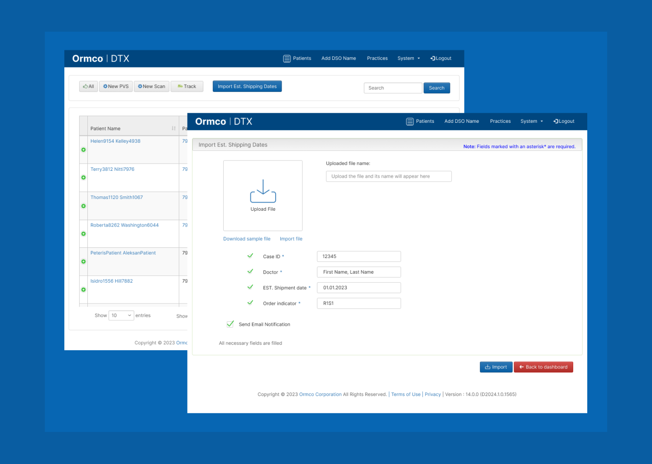Open System dropdown in the back window

tap(408, 58)
